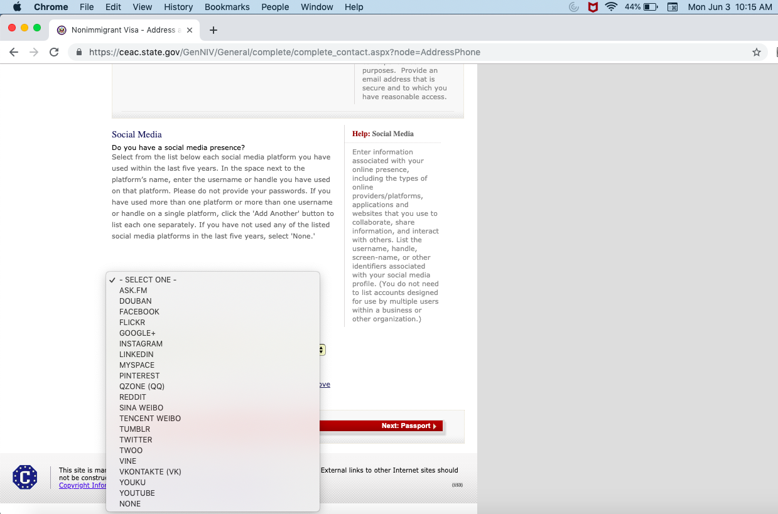Choose GOOGLE+ from the list

[x=213, y=333]
